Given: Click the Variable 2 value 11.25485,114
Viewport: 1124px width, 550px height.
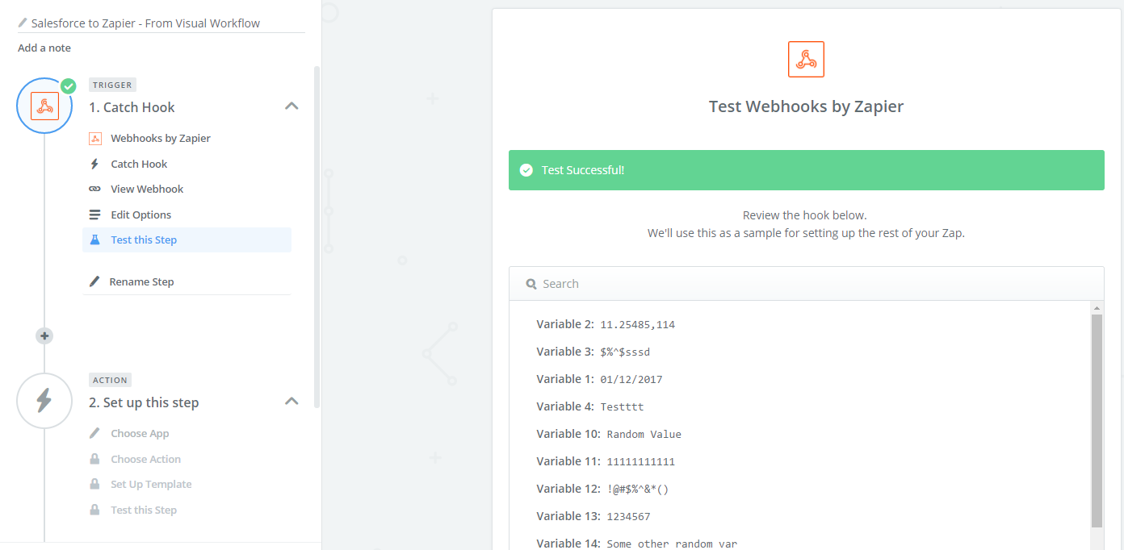Looking at the screenshot, I should point(637,324).
